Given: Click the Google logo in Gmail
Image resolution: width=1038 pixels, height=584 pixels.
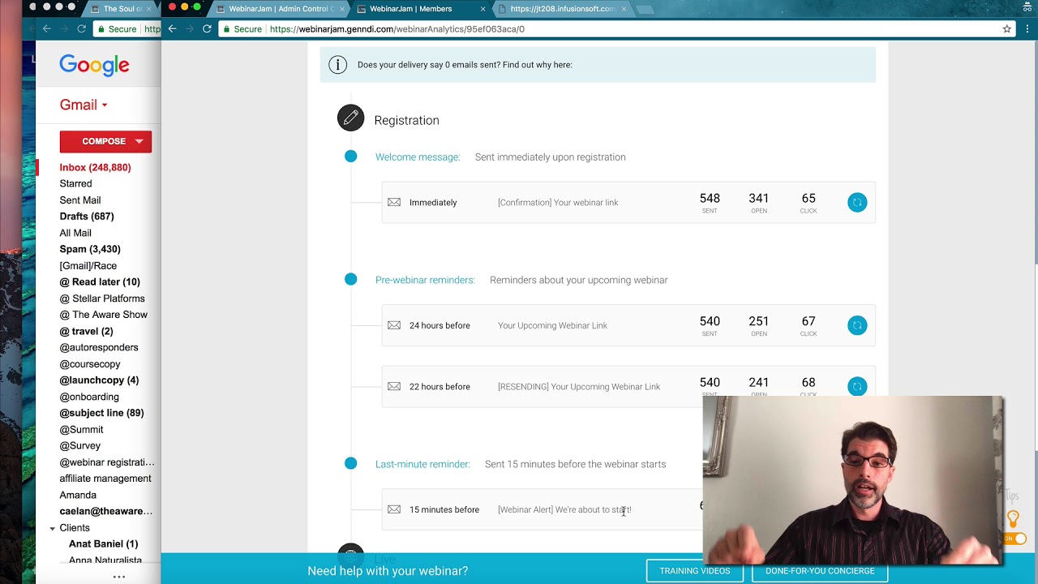Looking at the screenshot, I should pyautogui.click(x=94, y=66).
